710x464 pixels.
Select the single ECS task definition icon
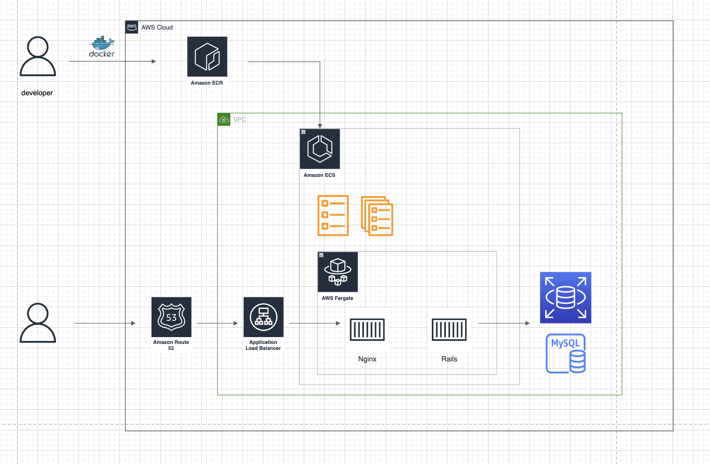333,216
